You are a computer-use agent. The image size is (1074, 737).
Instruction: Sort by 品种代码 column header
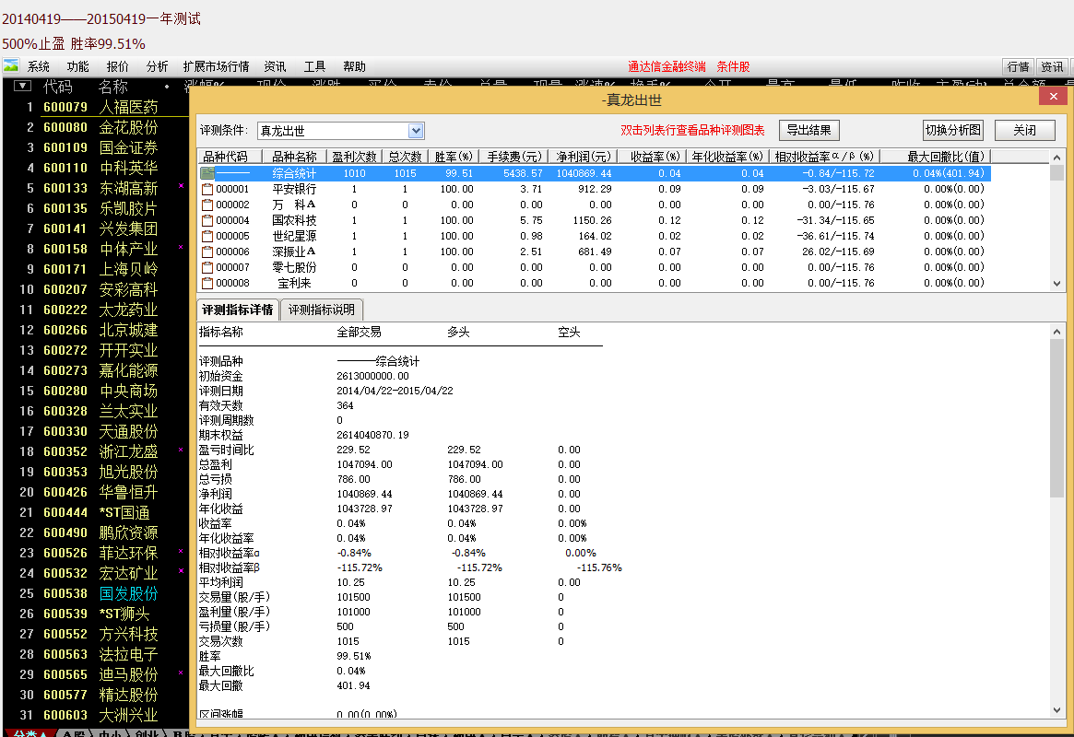230,157
